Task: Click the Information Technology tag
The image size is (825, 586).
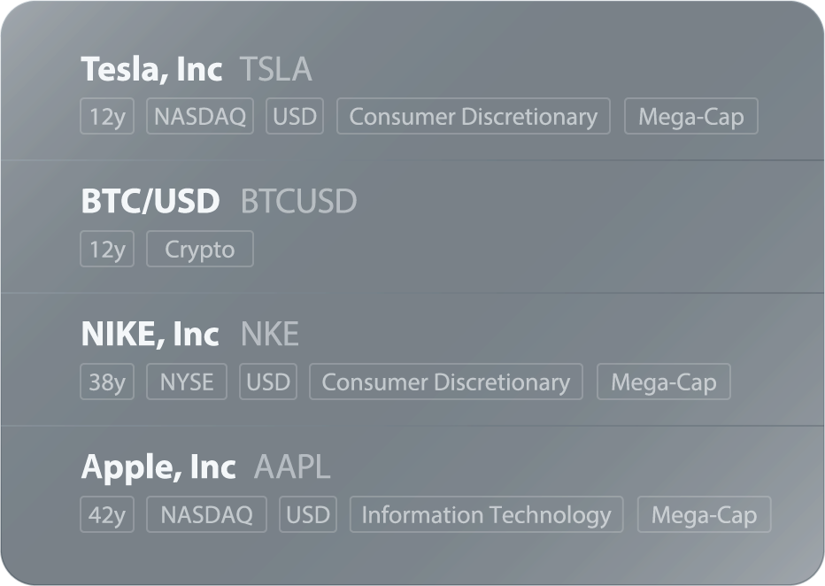Action: [x=487, y=514]
